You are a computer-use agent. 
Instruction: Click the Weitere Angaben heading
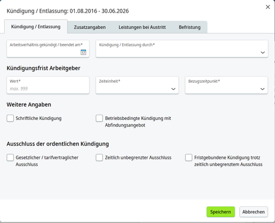pos(29,104)
